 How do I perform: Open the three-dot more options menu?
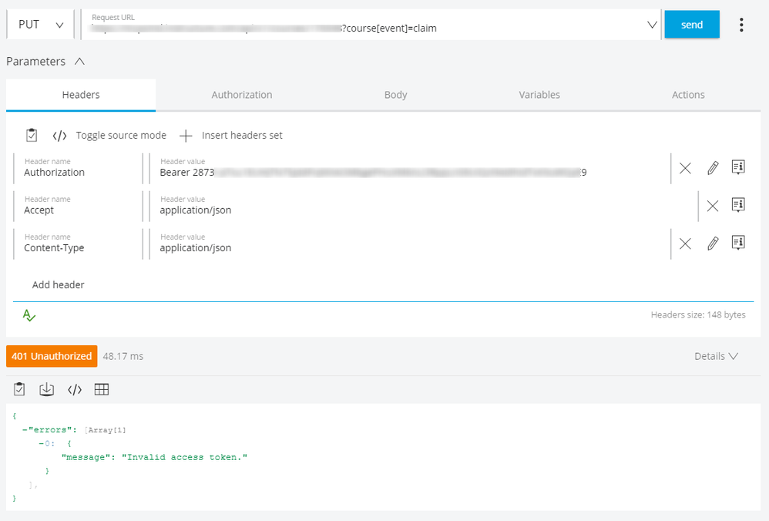[x=741, y=25]
